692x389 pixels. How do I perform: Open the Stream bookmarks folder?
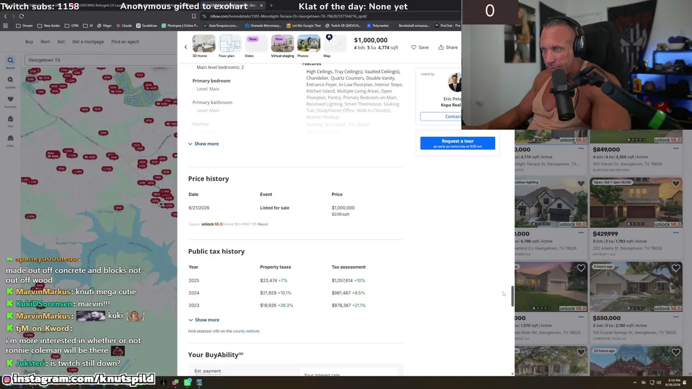coord(25,25)
